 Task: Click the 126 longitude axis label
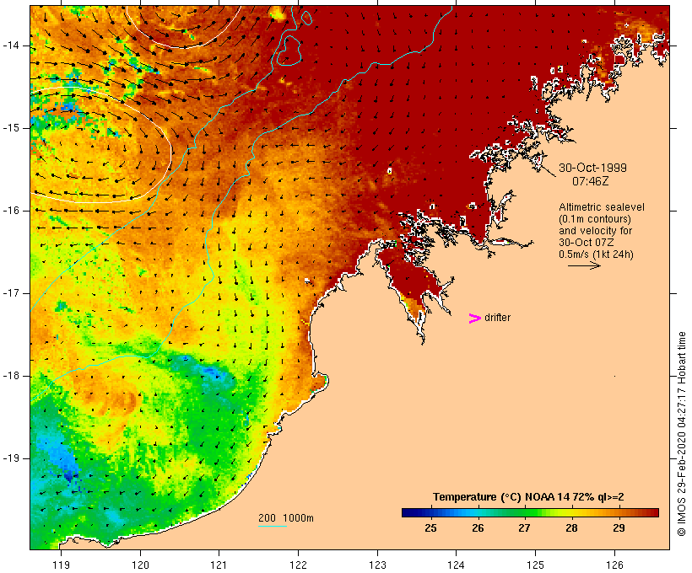[x=614, y=565]
